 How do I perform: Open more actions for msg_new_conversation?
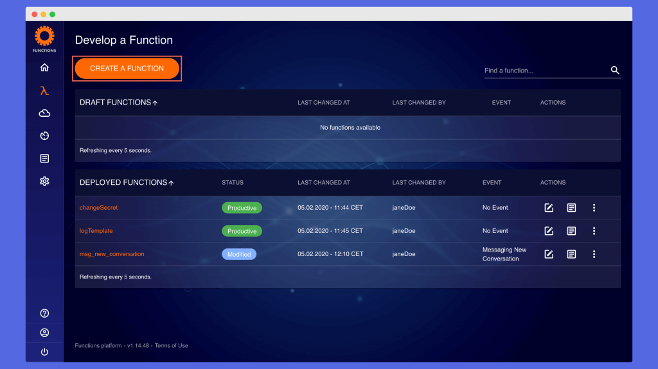pos(594,254)
